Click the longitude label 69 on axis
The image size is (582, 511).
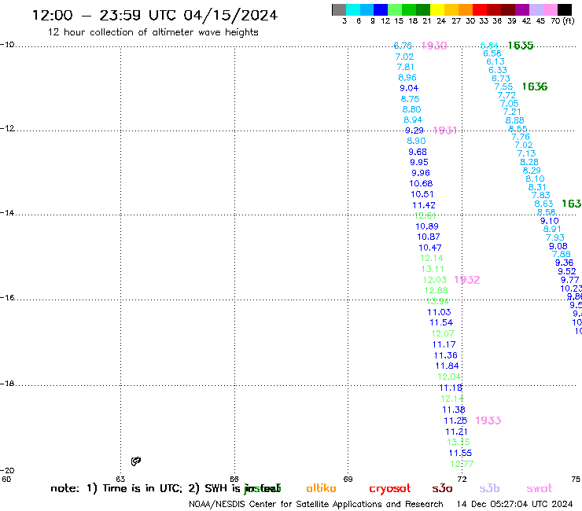348,479
